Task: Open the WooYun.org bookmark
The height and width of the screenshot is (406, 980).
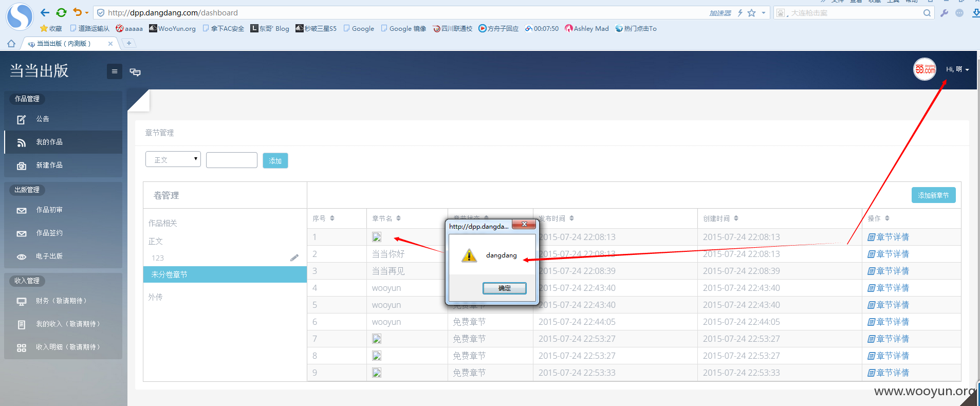Action: pyautogui.click(x=173, y=29)
